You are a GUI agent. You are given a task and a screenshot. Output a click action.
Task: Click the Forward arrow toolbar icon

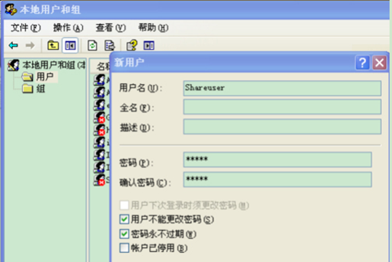click(30, 45)
